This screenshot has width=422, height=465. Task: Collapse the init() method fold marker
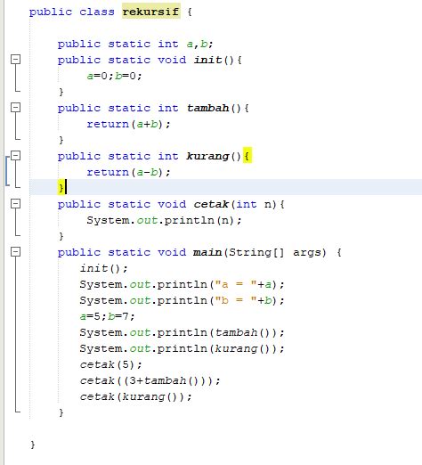[16, 60]
